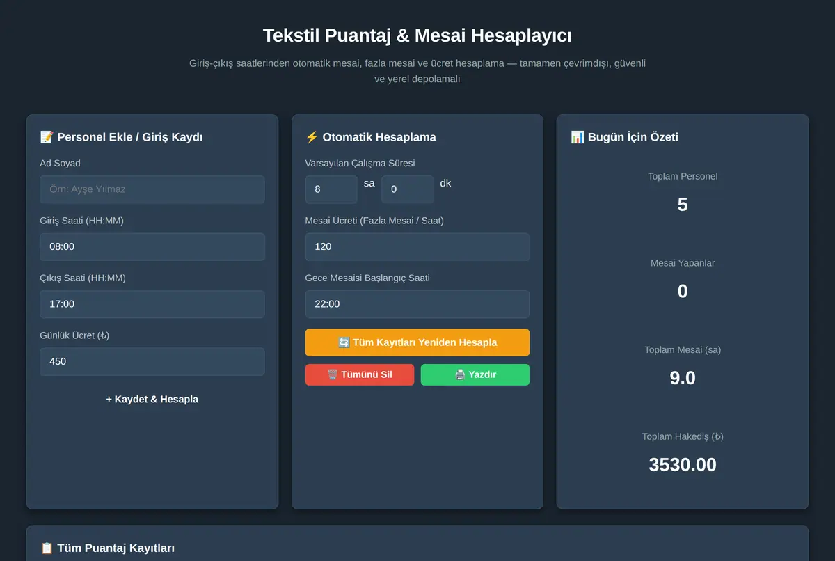Screen dimensions: 835x561
Task: Click the dk unit label after minutes field
Action: click(445, 183)
